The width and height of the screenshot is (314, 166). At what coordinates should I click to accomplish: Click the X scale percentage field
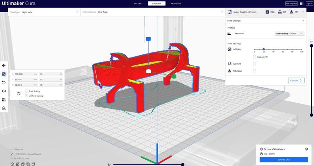[51, 74]
